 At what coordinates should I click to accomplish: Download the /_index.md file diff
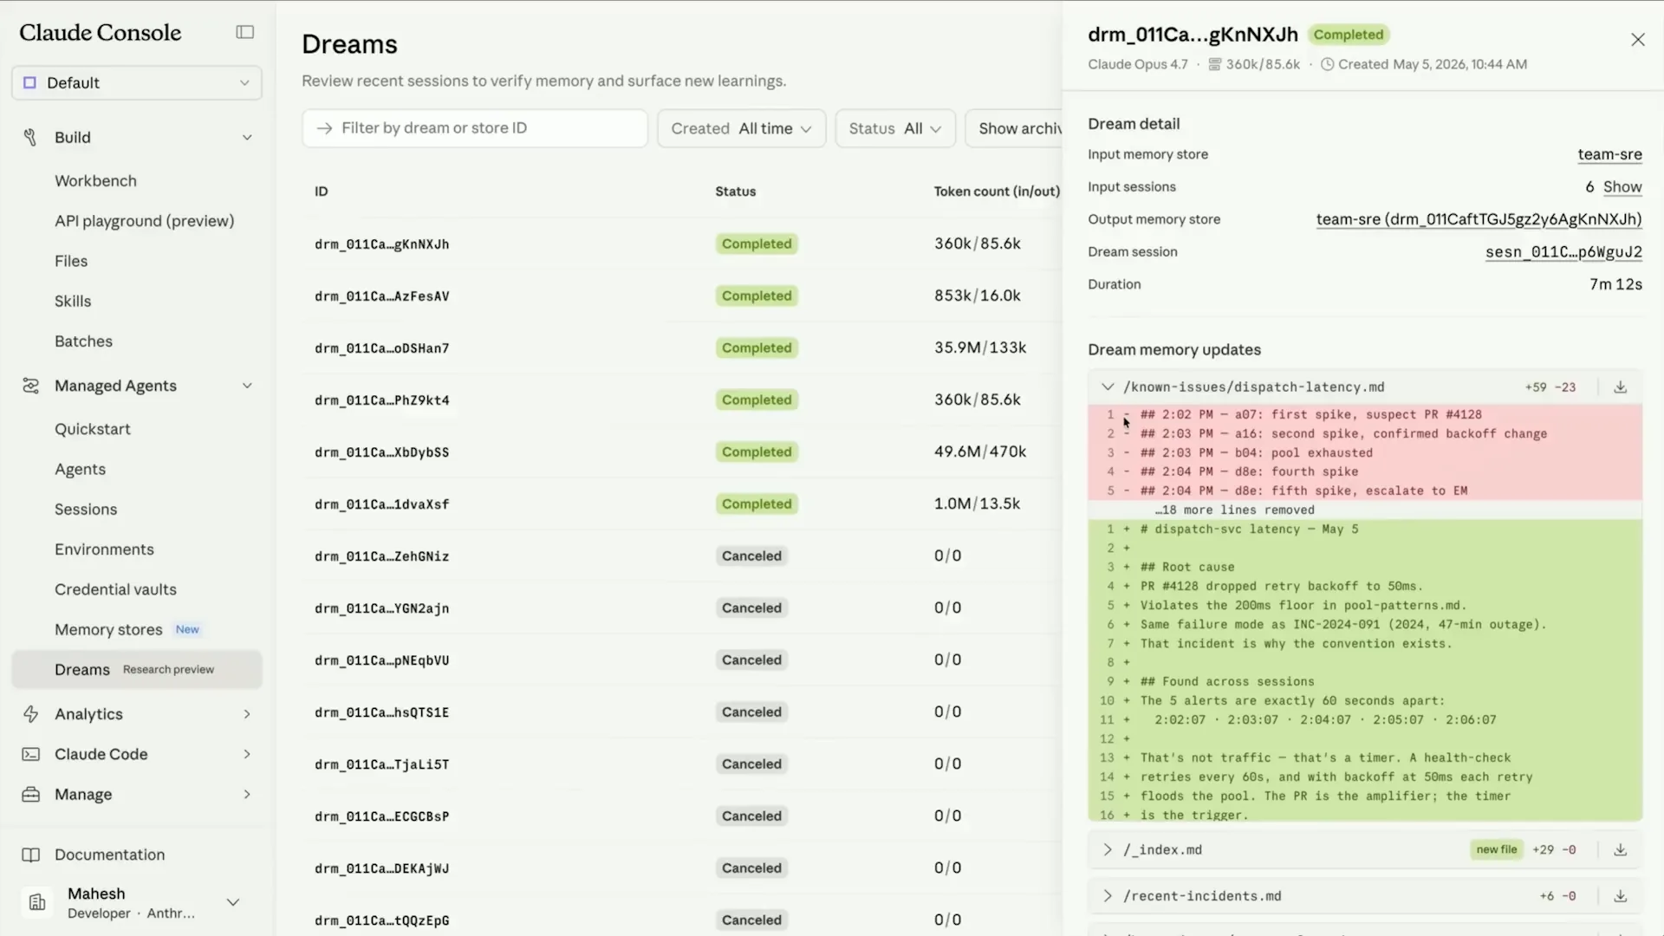(x=1620, y=849)
